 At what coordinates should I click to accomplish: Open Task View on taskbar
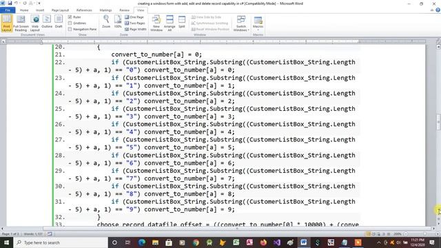127,242
